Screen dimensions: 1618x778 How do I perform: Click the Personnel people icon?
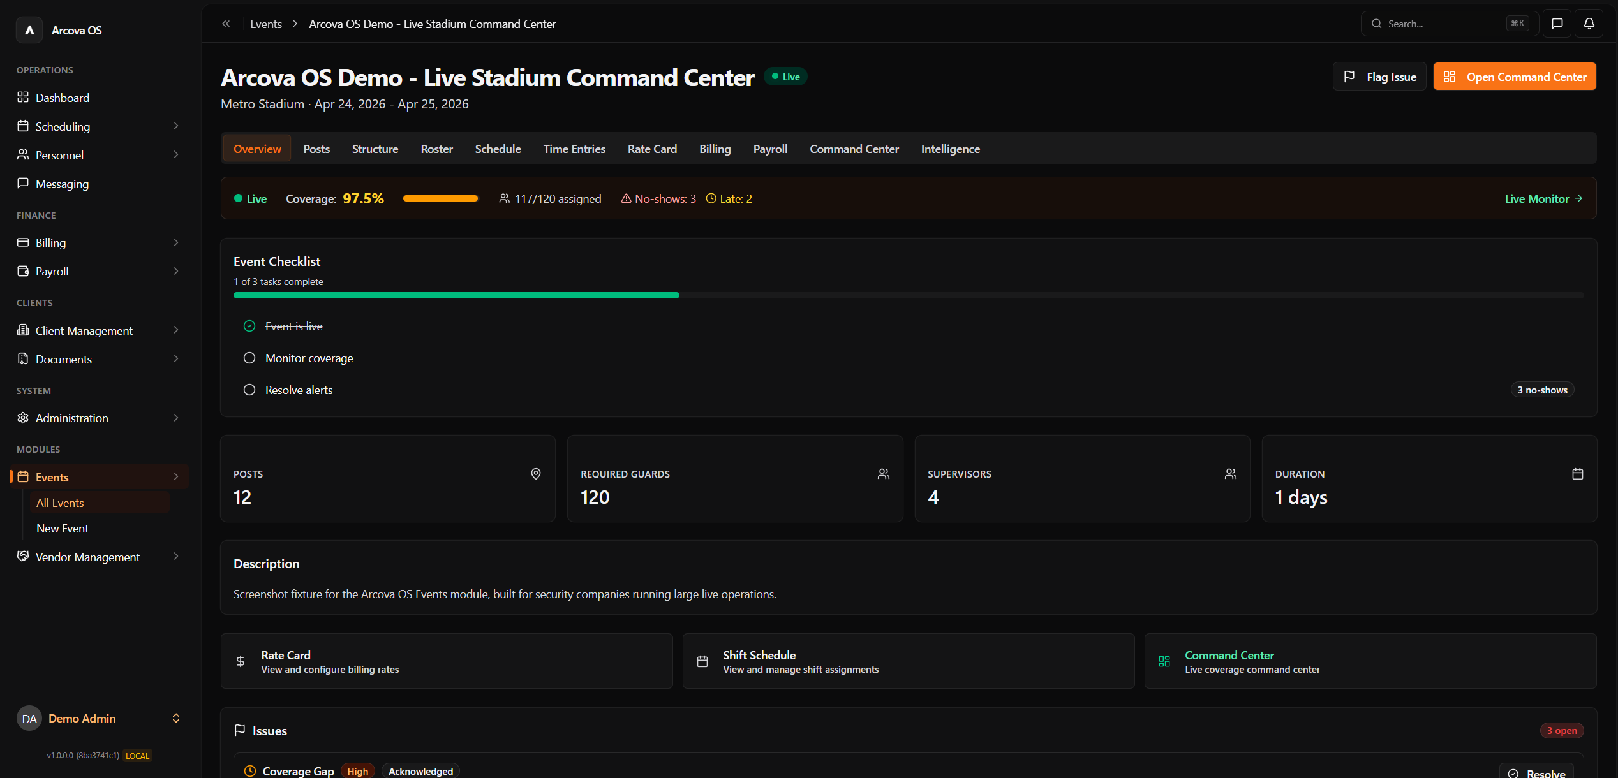[23, 154]
